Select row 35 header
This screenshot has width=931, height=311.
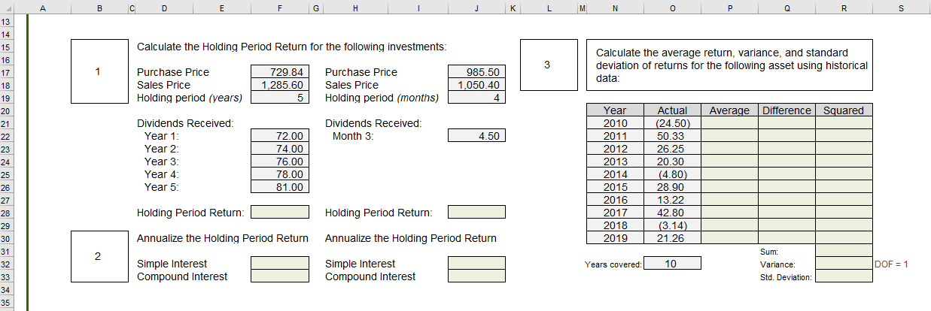[x=6, y=302]
